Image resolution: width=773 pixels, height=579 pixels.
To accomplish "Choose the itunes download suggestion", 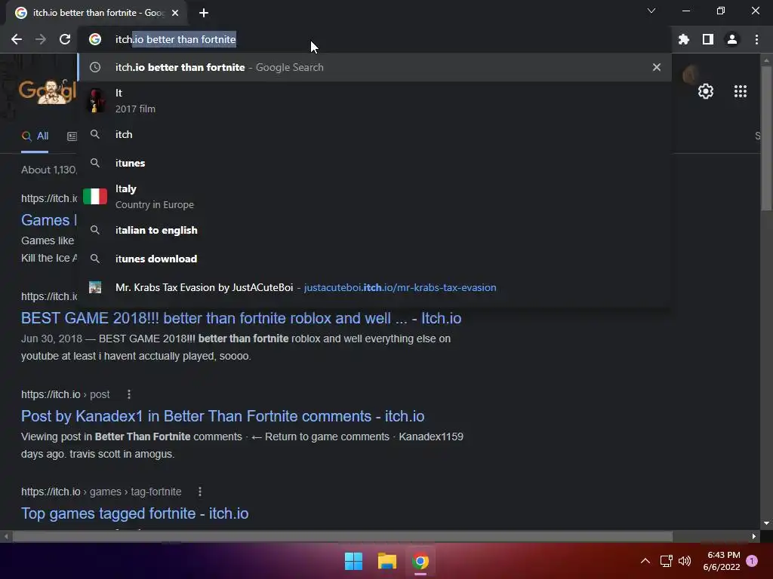I will [x=374, y=259].
